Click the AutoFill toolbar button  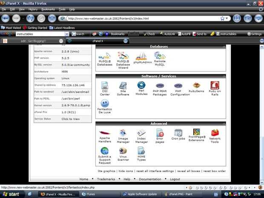click(x=184, y=34)
